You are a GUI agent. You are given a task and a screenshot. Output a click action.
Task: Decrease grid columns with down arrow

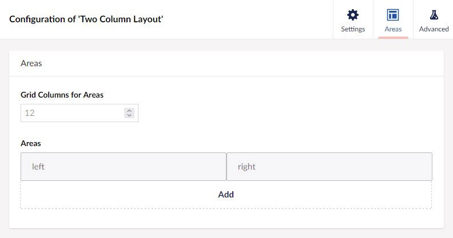(x=129, y=115)
